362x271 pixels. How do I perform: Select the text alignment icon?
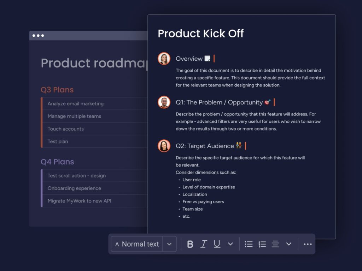(275, 244)
